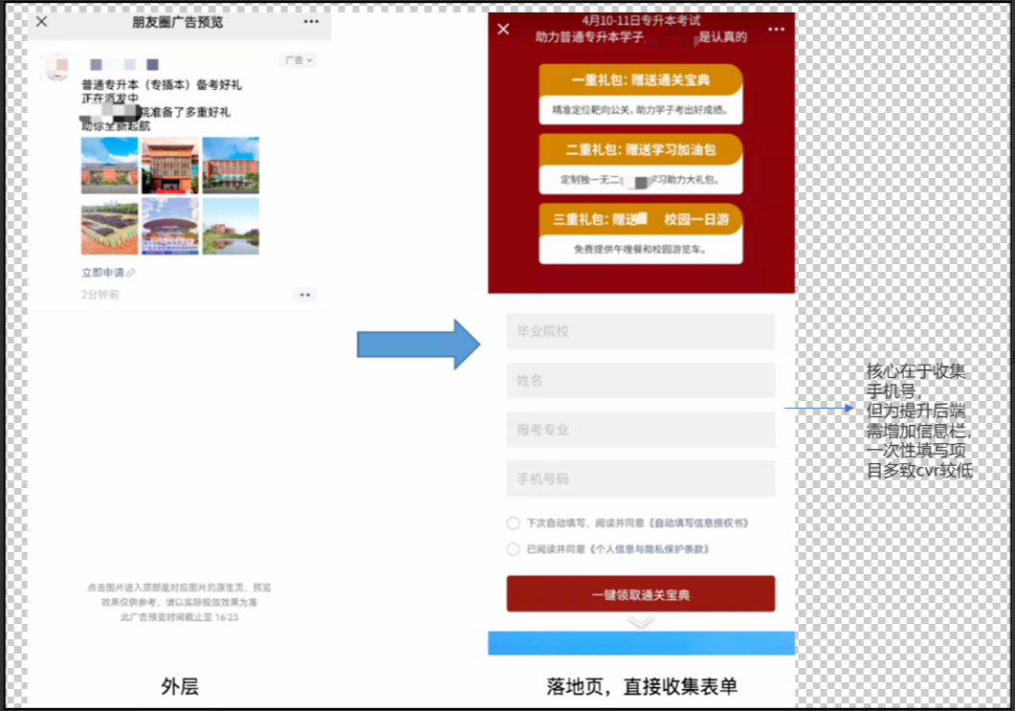The image size is (1015, 711).
Task: Select the 下次自动填写 radio option
Action: coord(514,523)
